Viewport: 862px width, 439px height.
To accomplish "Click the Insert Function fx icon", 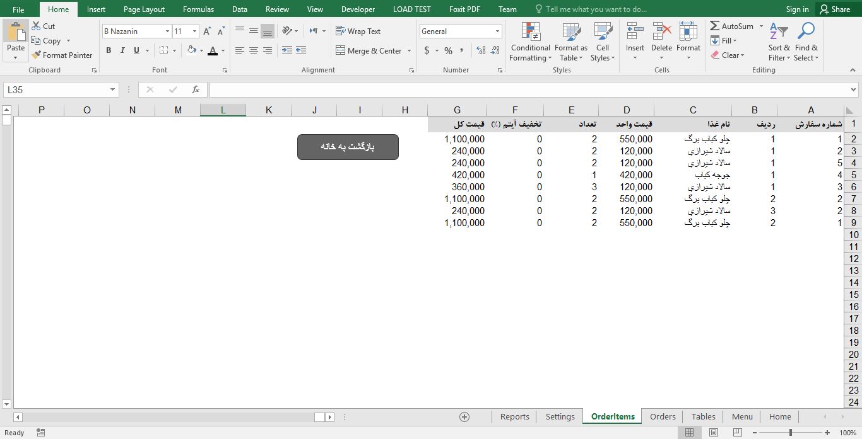I will (x=196, y=89).
